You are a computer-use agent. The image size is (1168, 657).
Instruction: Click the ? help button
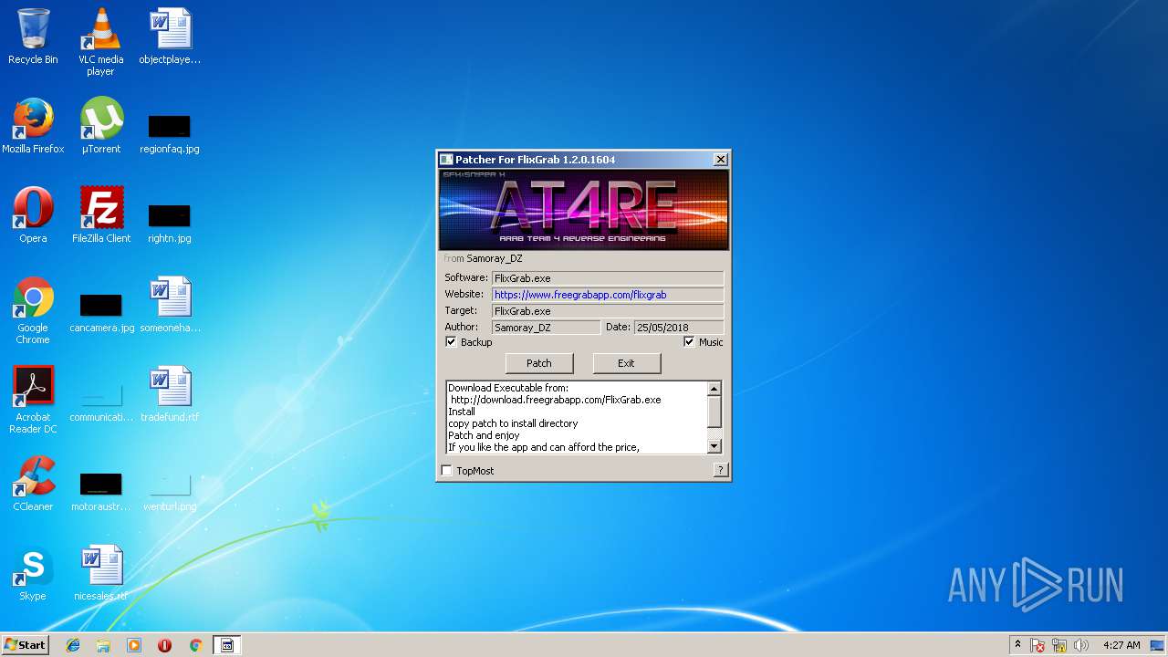point(721,471)
